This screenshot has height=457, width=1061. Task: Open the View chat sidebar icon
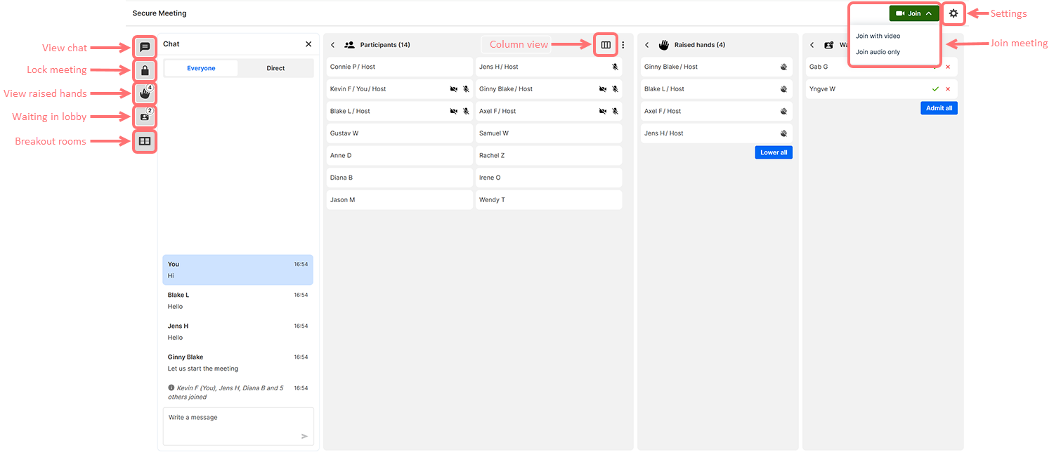(145, 48)
